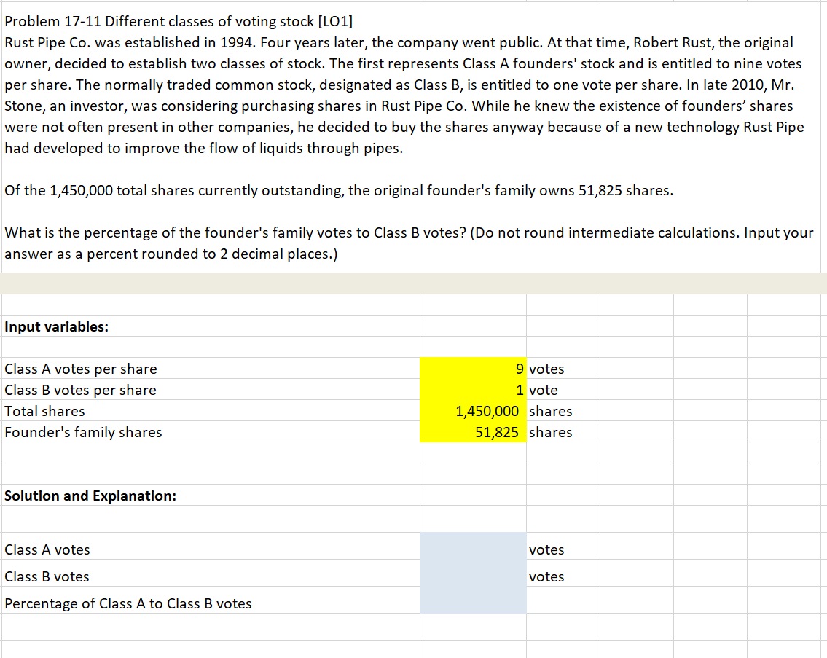Click the 'Class B votes' row label
The width and height of the screenshot is (827, 658).
47,576
